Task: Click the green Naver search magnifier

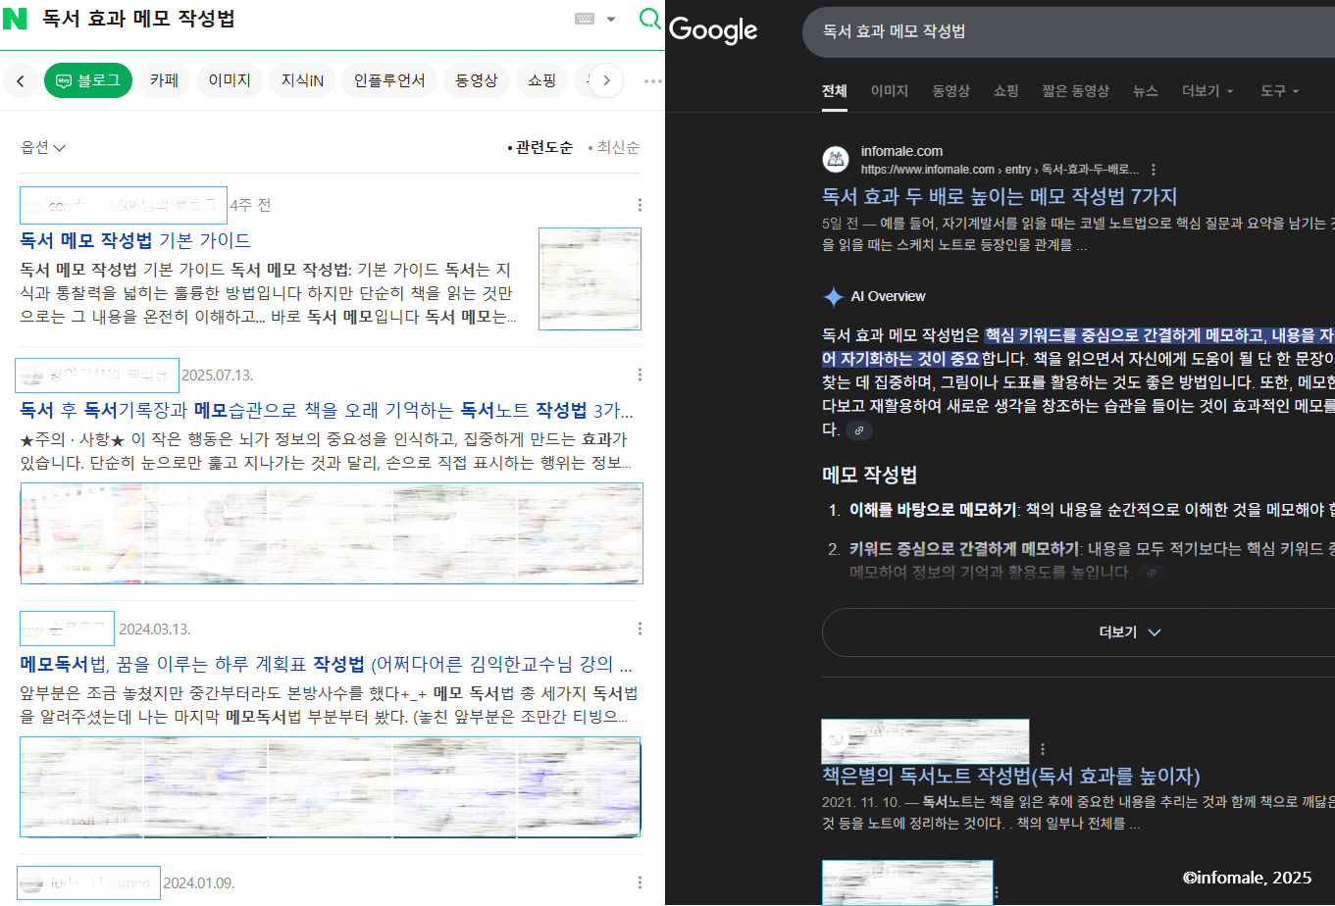Action: point(649,19)
